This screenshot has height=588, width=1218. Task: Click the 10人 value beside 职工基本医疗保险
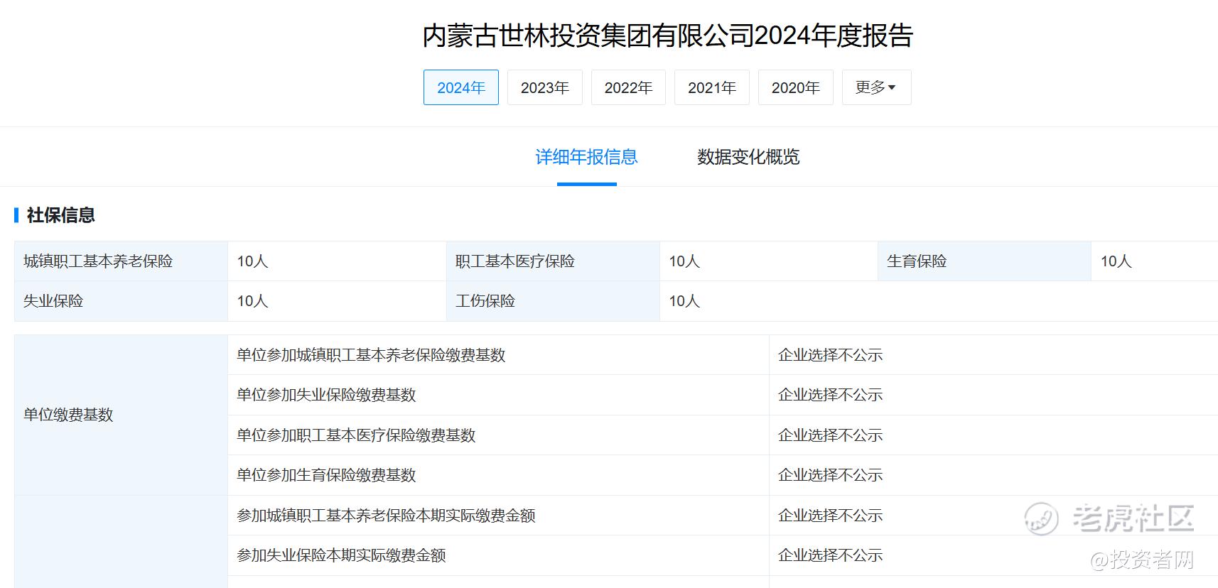(x=684, y=261)
